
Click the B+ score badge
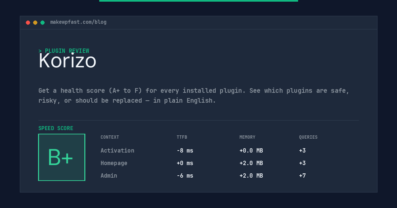coord(62,157)
